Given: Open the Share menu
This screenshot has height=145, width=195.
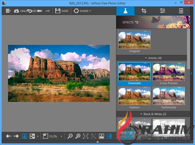Looking at the screenshot, I should 82,11.
